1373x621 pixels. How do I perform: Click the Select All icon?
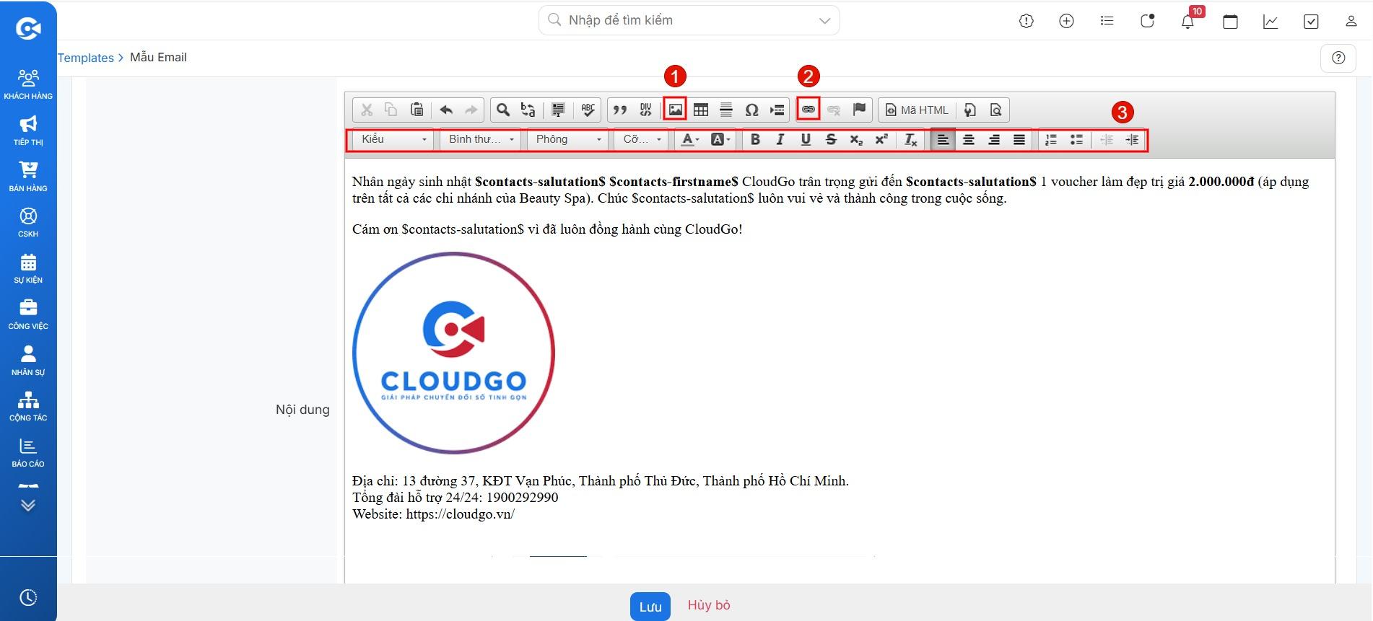558,110
